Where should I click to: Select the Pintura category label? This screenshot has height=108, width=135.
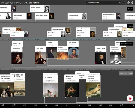click(x=130, y=26)
